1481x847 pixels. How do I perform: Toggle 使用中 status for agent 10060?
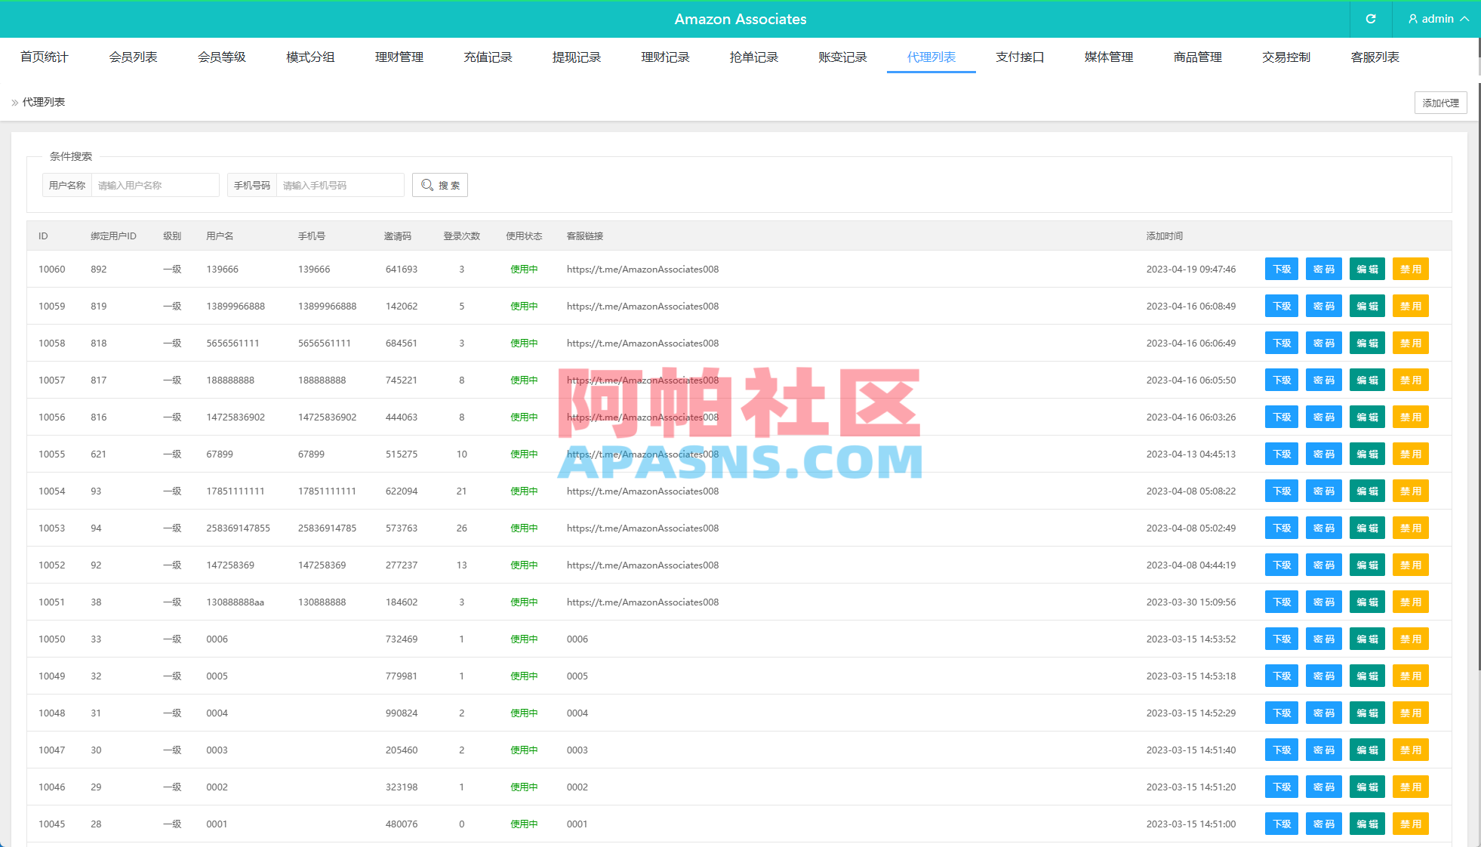524,269
